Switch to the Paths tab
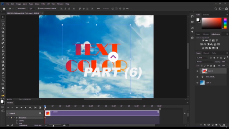The image size is (229, 129). 214,53
